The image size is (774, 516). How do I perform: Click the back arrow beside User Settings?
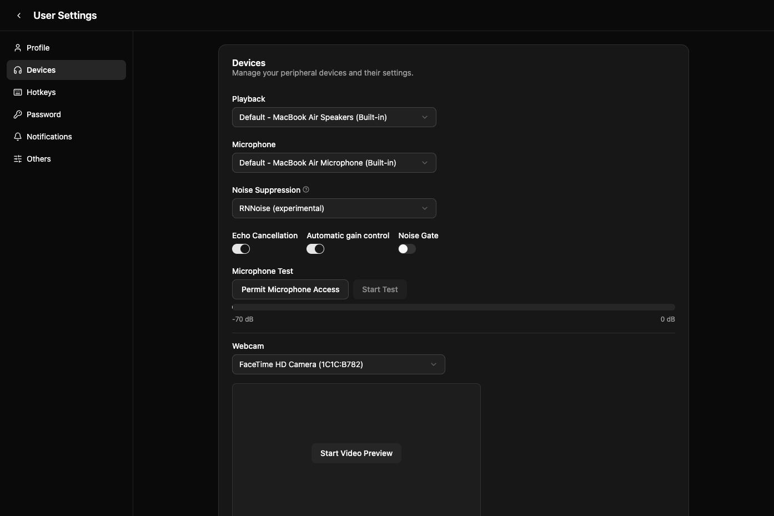19,16
